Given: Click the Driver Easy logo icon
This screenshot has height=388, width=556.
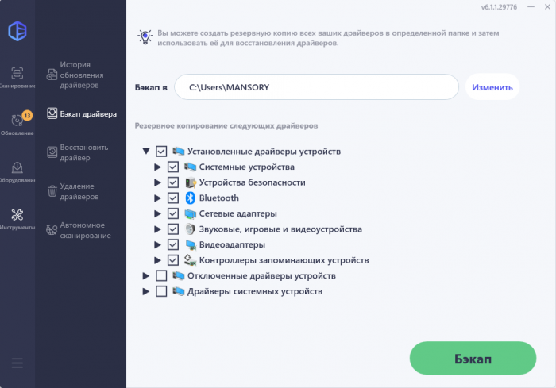Looking at the screenshot, I should pos(17,31).
